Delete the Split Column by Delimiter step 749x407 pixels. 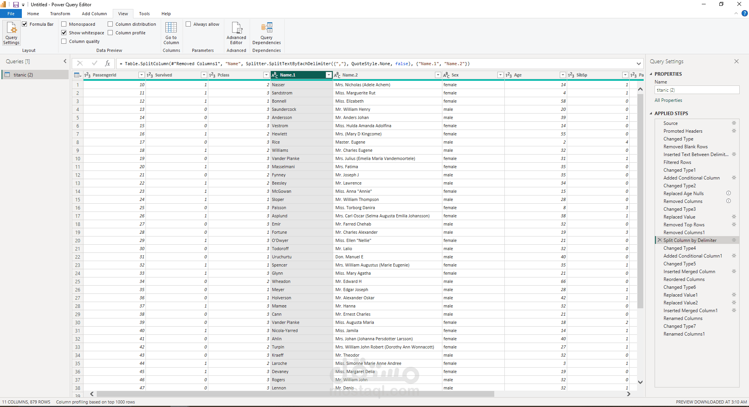pos(660,240)
